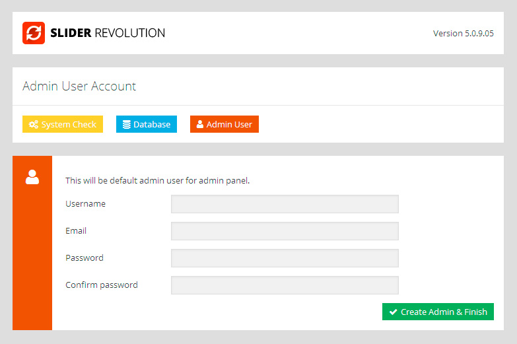The image size is (517, 344).
Task: Click the Version 5.0.9.05 text
Action: (463, 33)
